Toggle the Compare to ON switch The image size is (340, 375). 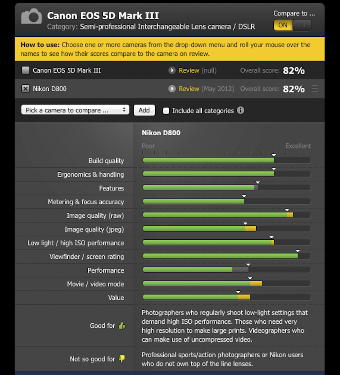click(292, 25)
